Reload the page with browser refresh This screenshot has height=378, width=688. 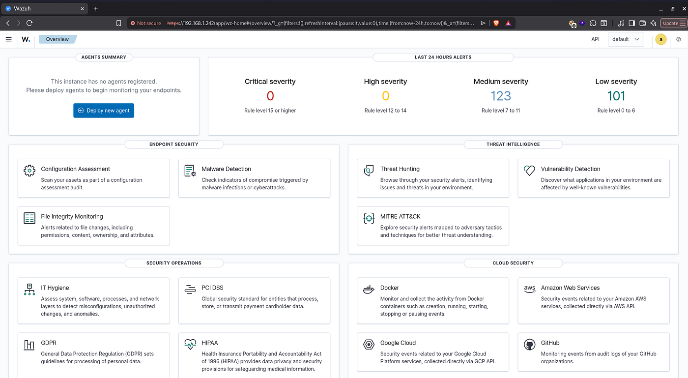coord(29,23)
